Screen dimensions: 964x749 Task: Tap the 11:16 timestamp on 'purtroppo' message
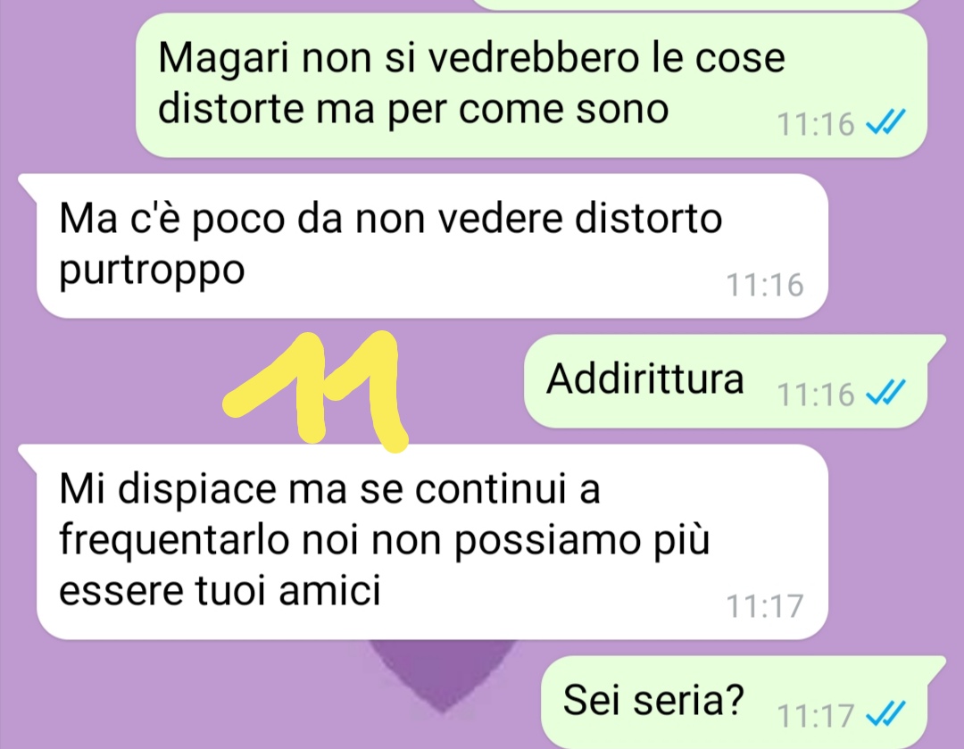point(765,285)
